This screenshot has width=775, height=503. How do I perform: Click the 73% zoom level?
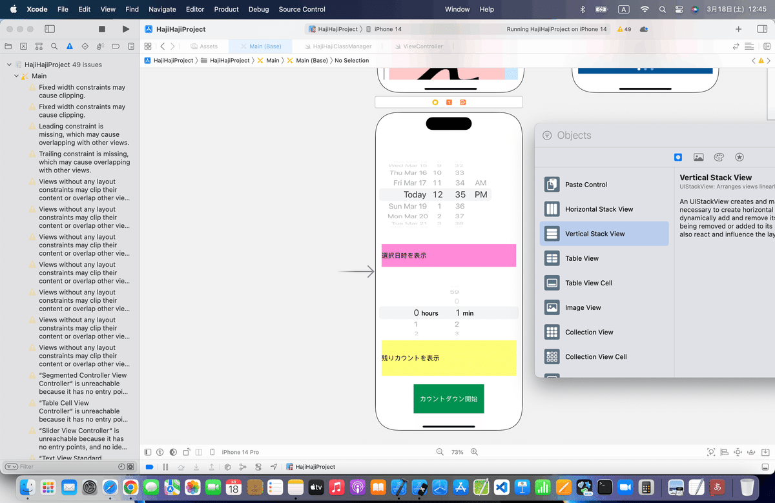[x=457, y=452]
